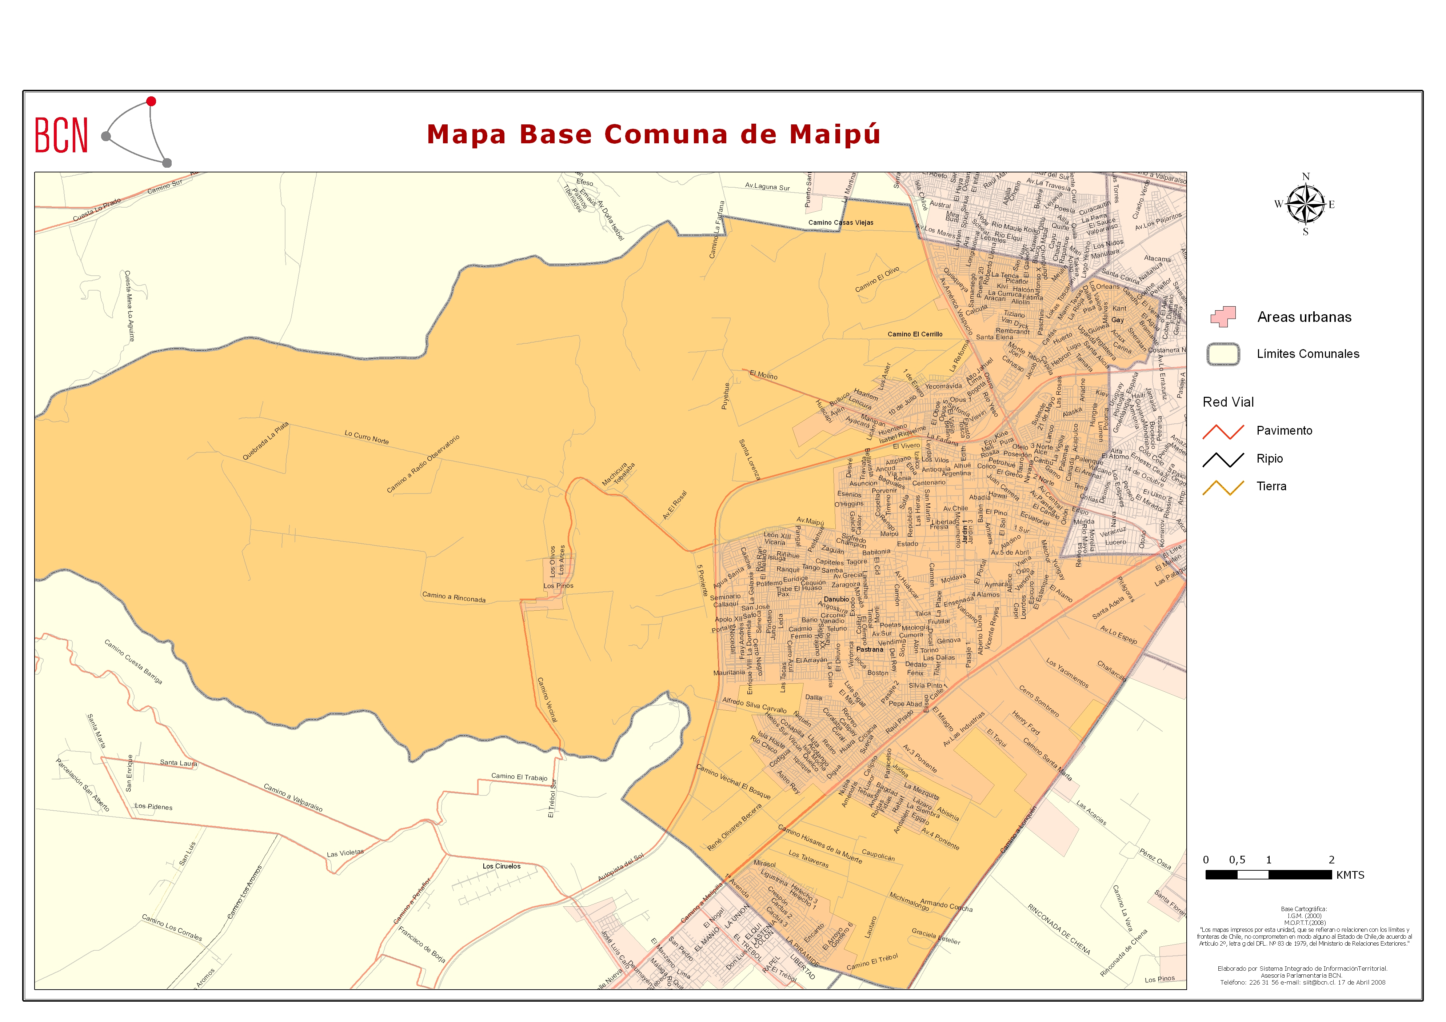This screenshot has width=1446, height=1022.
Task: Click the Camino Casas Viejas label
Action: tap(840, 222)
